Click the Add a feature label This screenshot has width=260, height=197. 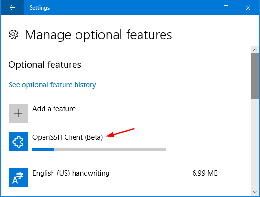(x=54, y=109)
